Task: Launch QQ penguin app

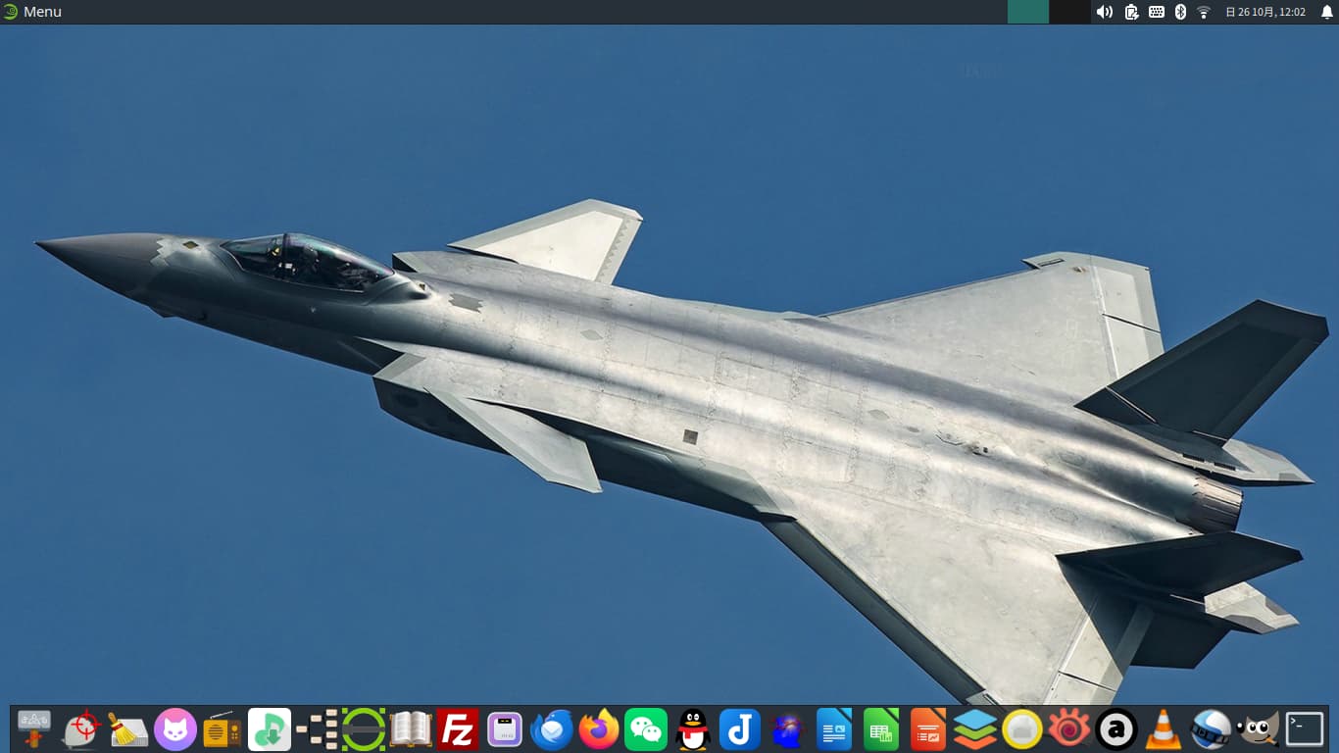Action: click(x=693, y=729)
